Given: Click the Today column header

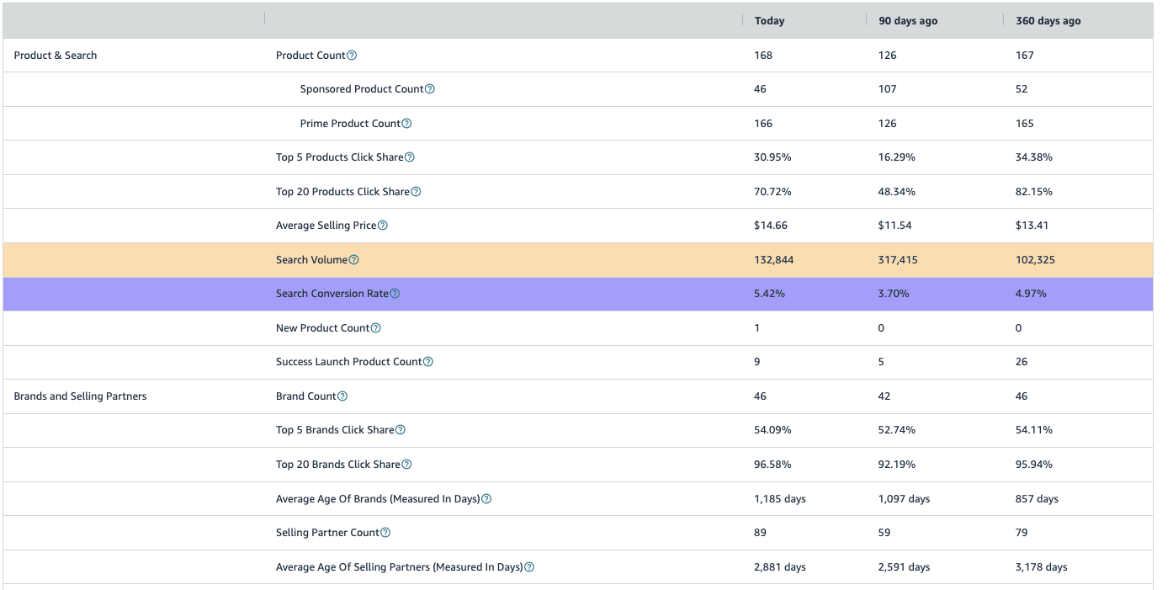Looking at the screenshot, I should tap(769, 21).
